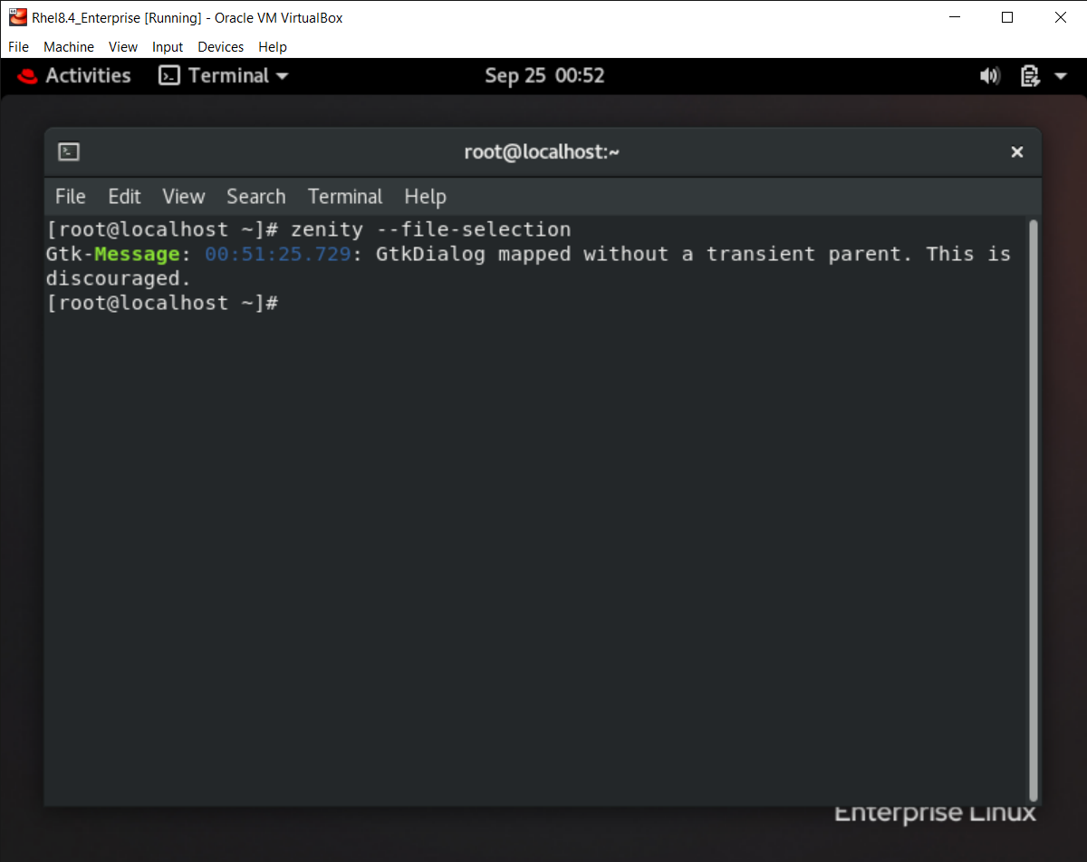The image size is (1087, 862).
Task: Open the Edit menu of the terminal
Action: (x=124, y=197)
